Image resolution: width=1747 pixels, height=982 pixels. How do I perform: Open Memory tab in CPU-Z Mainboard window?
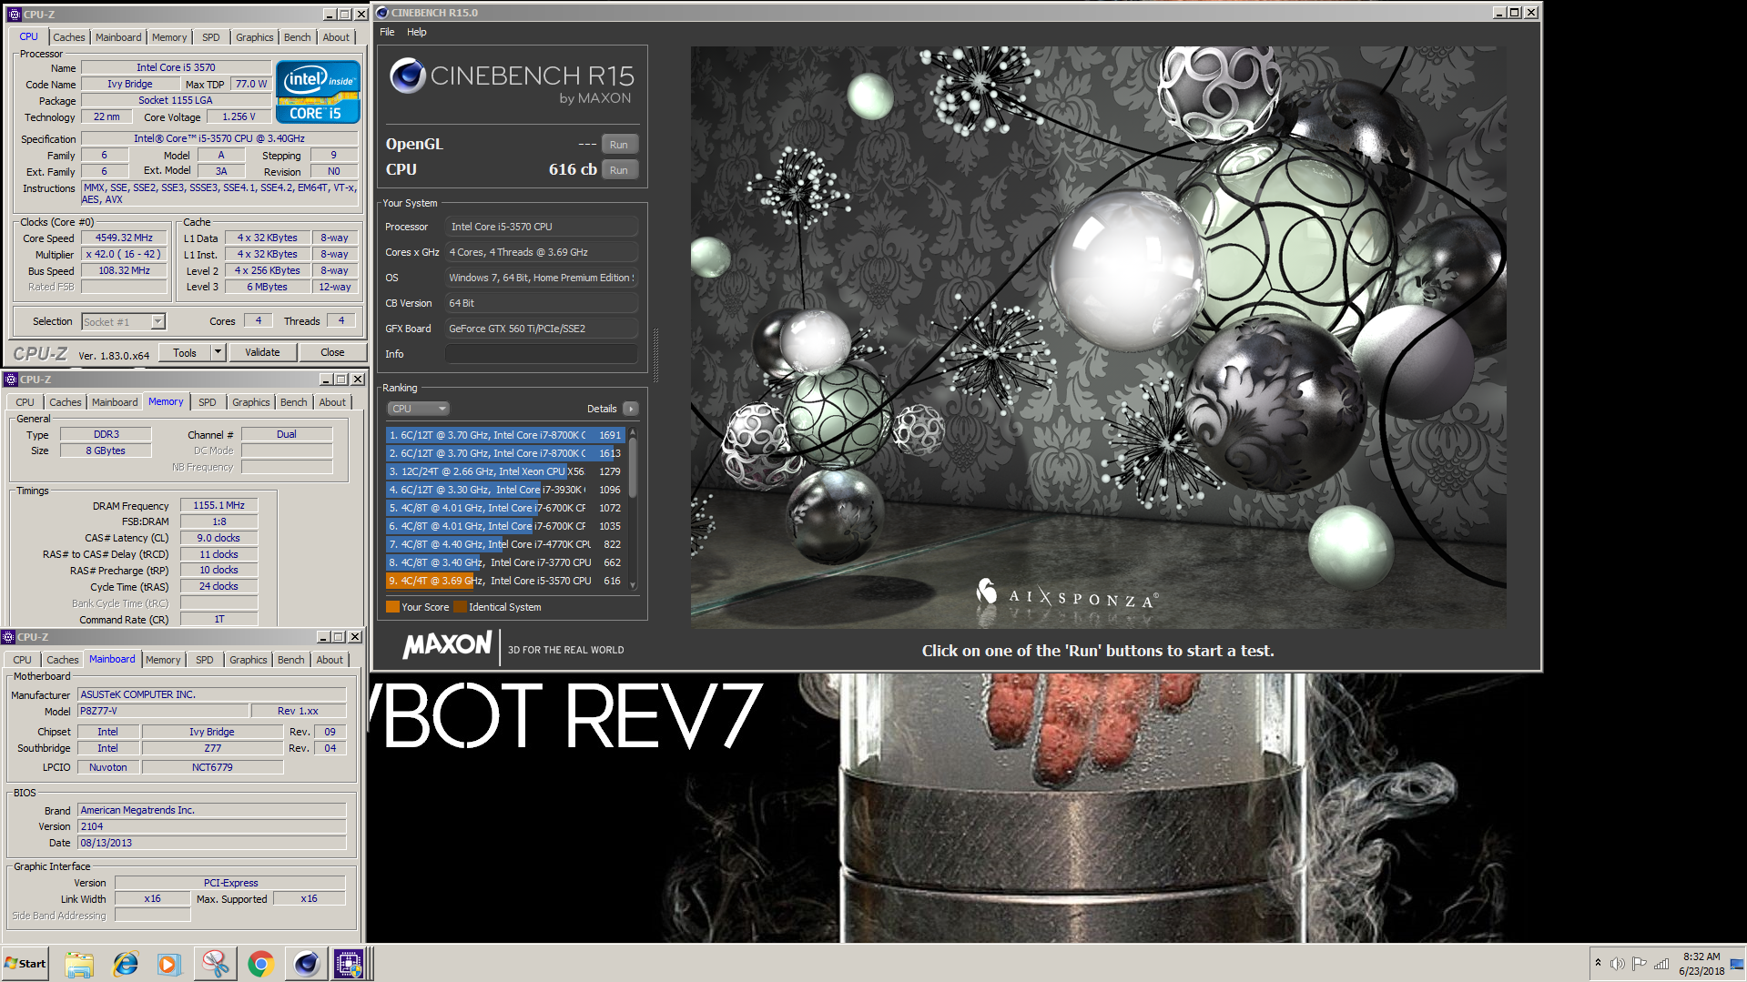[163, 660]
